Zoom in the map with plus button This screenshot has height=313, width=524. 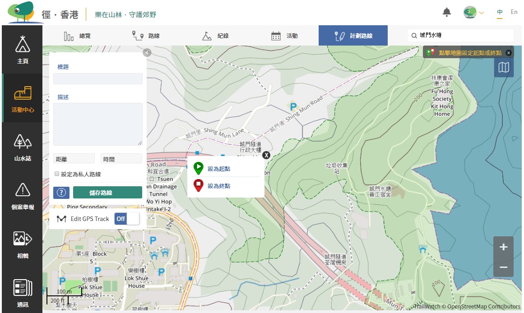tap(503, 247)
